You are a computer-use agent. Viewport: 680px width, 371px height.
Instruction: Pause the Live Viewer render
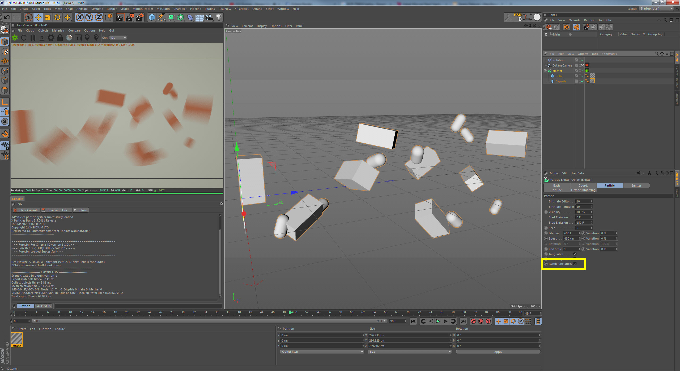(x=33, y=38)
